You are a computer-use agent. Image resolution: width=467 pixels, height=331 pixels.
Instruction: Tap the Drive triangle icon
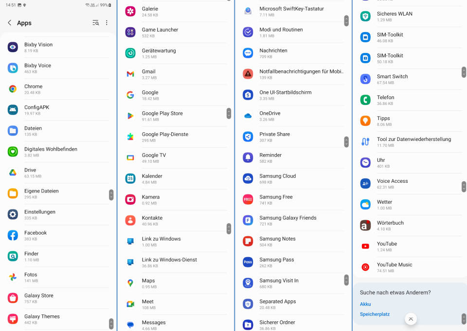tap(13, 173)
